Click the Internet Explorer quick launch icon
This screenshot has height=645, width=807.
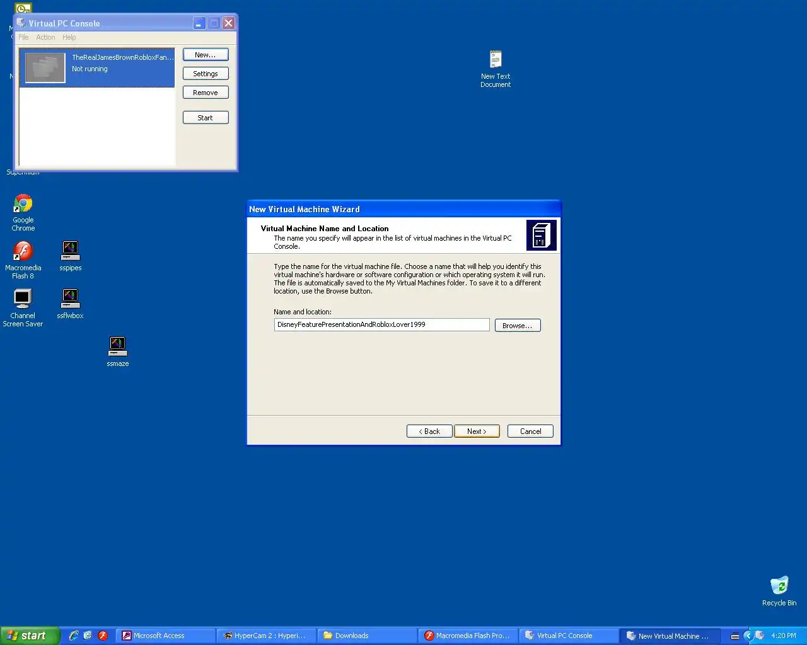click(74, 636)
